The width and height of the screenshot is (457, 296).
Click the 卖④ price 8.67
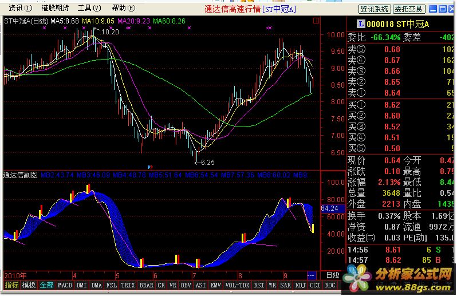tap(392, 60)
